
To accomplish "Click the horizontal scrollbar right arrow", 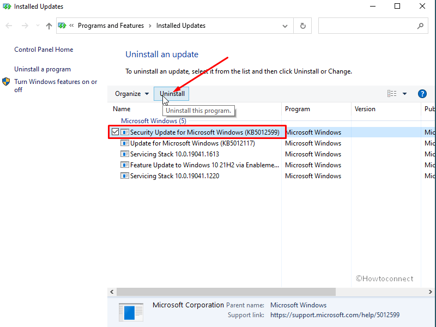I will [430, 292].
